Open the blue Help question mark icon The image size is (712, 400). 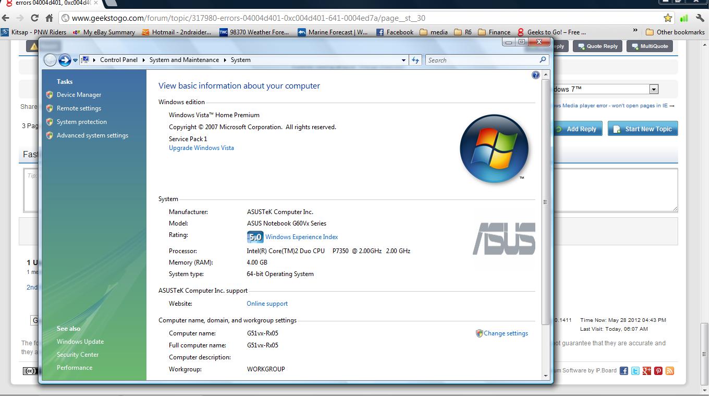click(x=535, y=75)
